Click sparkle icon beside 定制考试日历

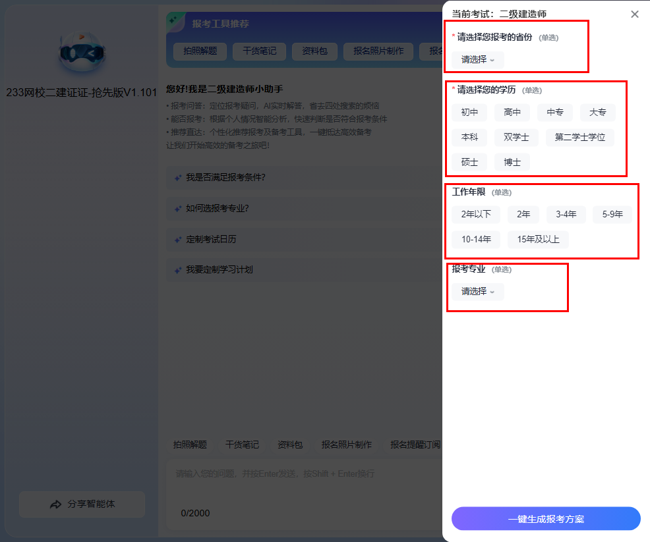click(177, 240)
